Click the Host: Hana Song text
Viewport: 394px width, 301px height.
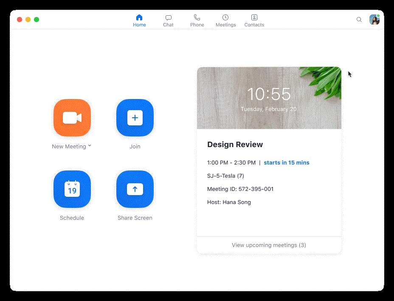pyautogui.click(x=229, y=202)
